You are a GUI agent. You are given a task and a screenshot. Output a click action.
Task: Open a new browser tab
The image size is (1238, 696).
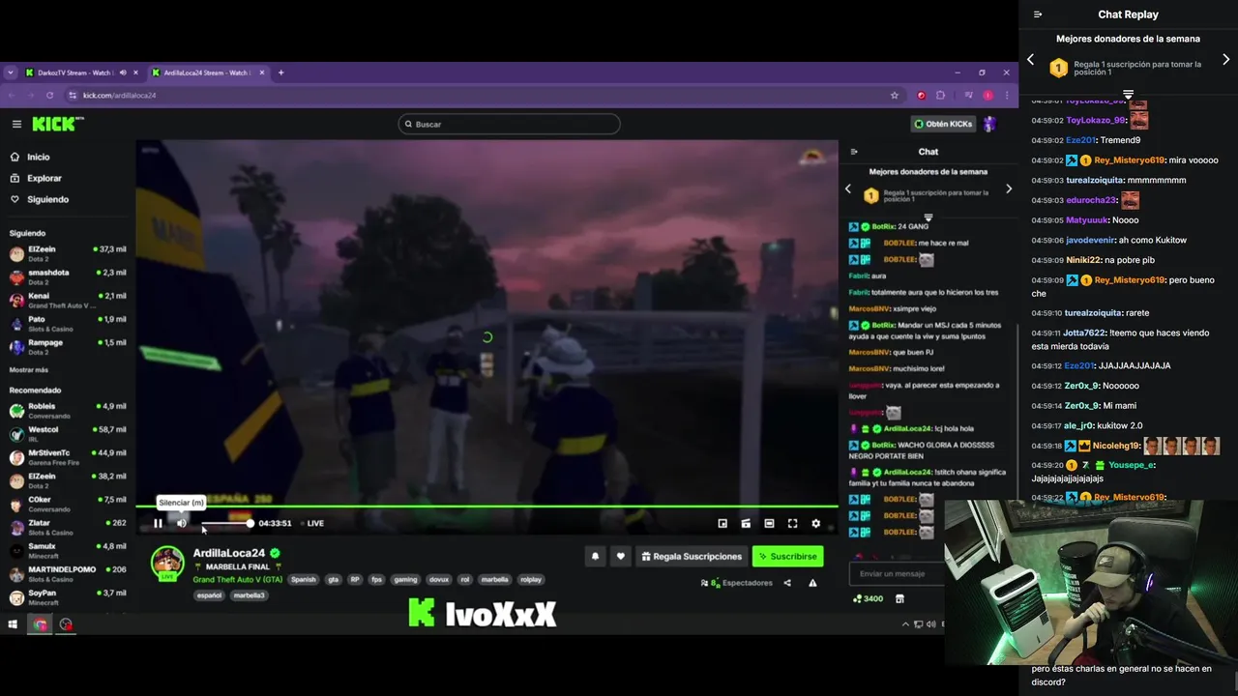[281, 72]
